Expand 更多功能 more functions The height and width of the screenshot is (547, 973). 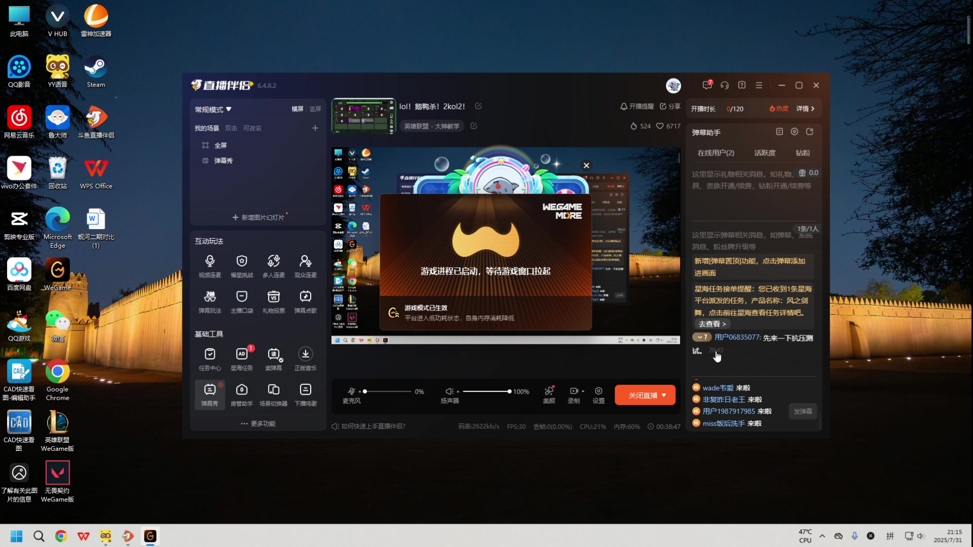point(258,423)
